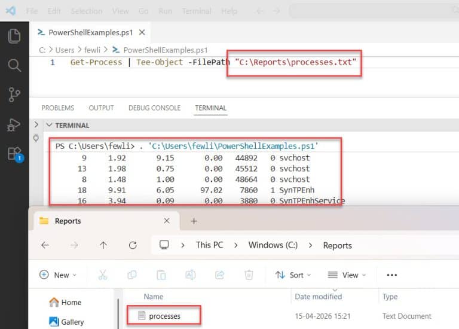Add a new tab in File Explorer

194,221
